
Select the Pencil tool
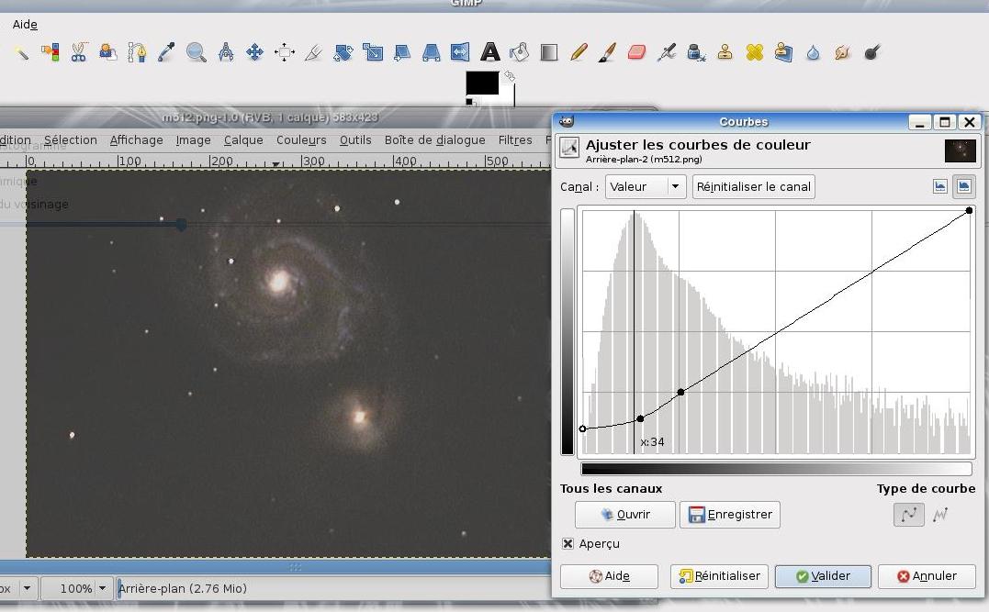pos(579,52)
